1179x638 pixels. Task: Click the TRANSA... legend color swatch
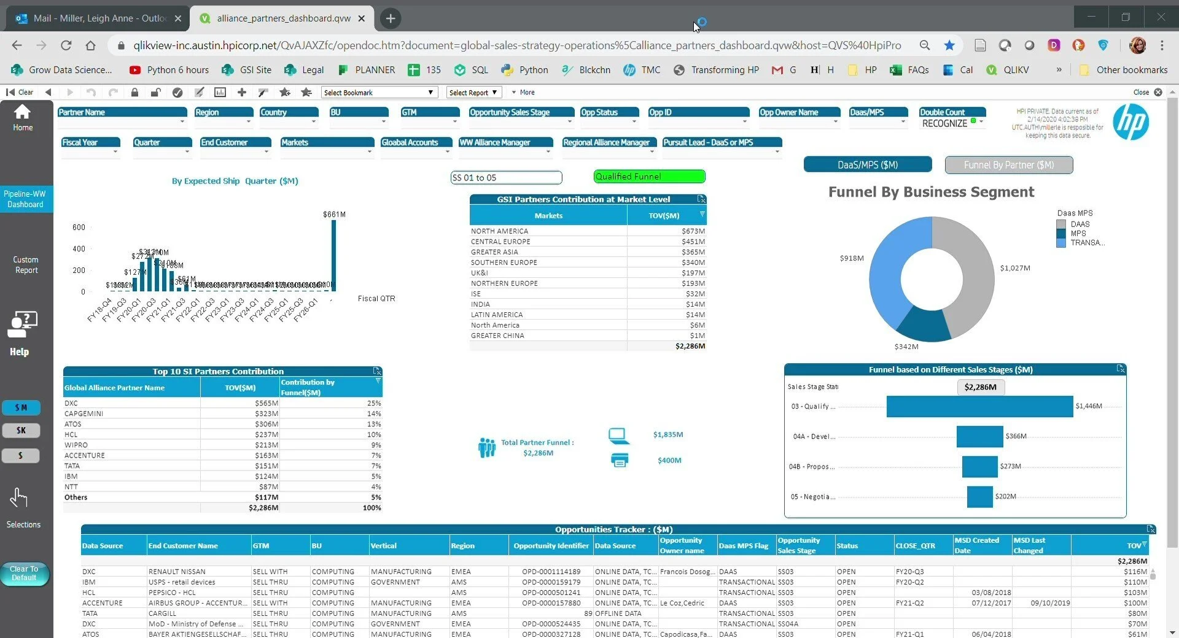point(1060,243)
